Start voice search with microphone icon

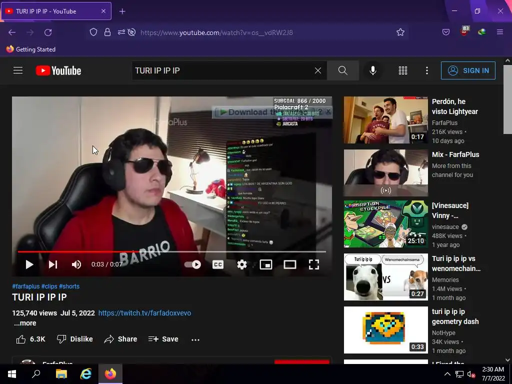[373, 70]
